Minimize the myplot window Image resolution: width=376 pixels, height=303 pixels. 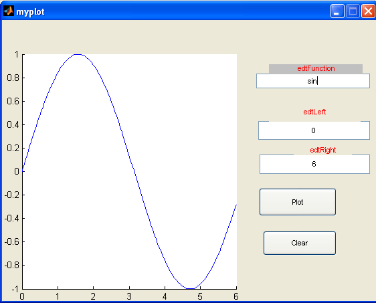(337, 11)
